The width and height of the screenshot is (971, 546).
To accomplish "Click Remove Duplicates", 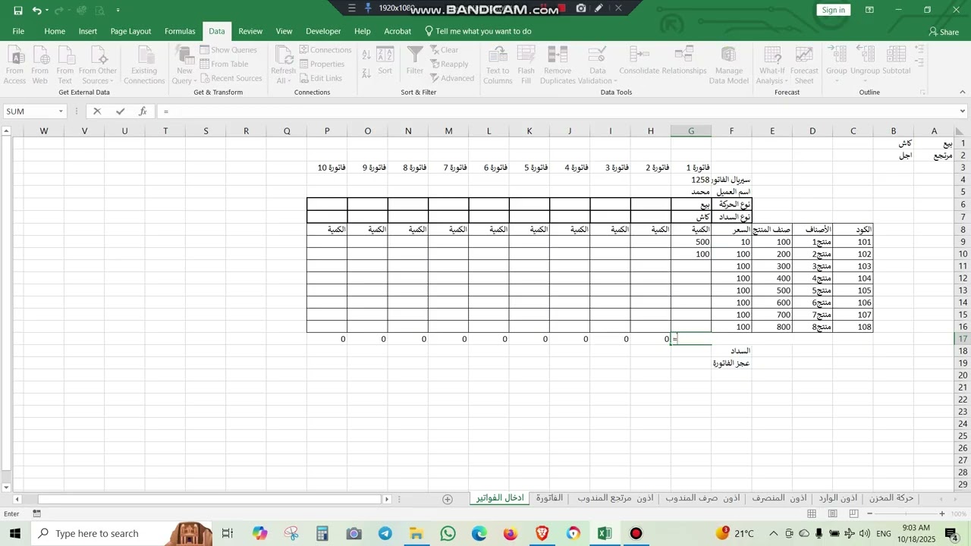I will pyautogui.click(x=558, y=66).
